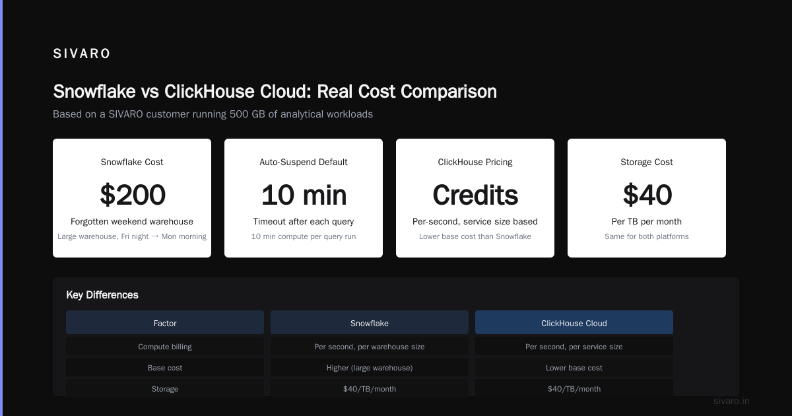The image size is (792, 416).
Task: Click the 'Credits' value
Action: pos(475,195)
